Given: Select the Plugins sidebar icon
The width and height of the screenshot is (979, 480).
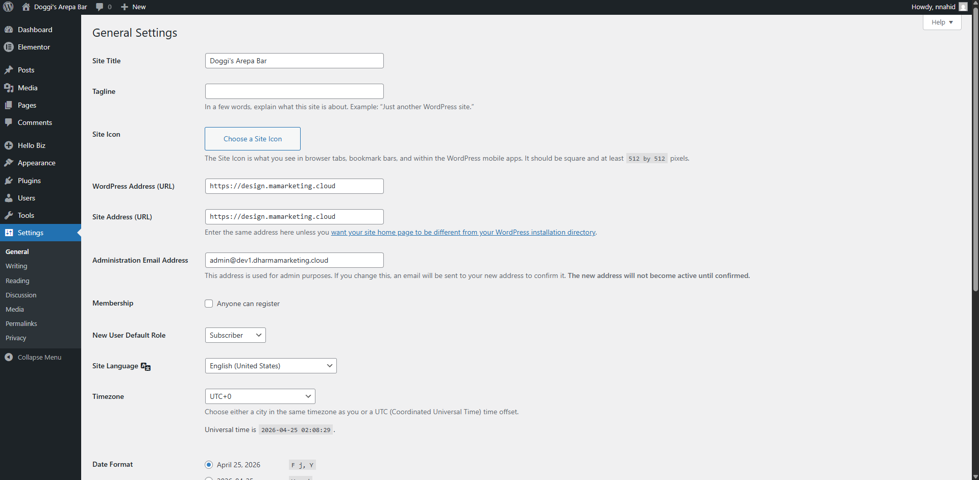Looking at the screenshot, I should pyautogui.click(x=9, y=180).
